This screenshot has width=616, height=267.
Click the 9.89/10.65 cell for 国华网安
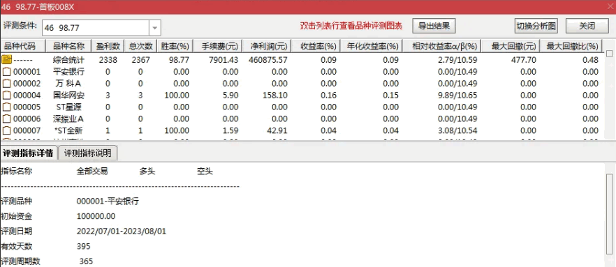tap(458, 96)
